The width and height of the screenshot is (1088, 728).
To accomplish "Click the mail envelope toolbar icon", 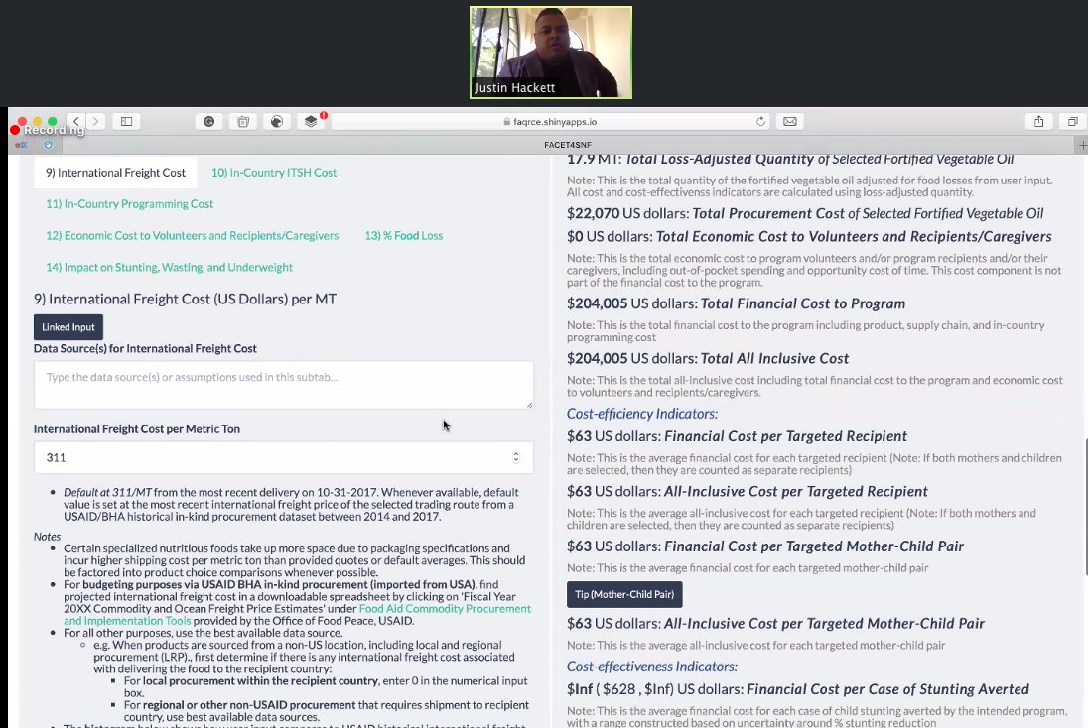I will pyautogui.click(x=789, y=121).
